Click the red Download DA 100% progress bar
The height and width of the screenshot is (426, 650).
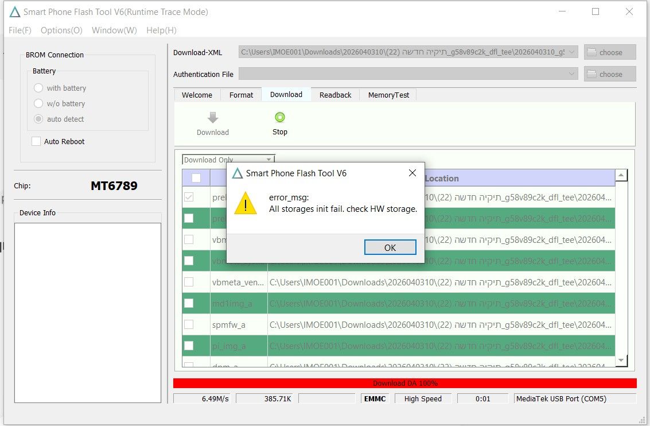pyautogui.click(x=404, y=383)
